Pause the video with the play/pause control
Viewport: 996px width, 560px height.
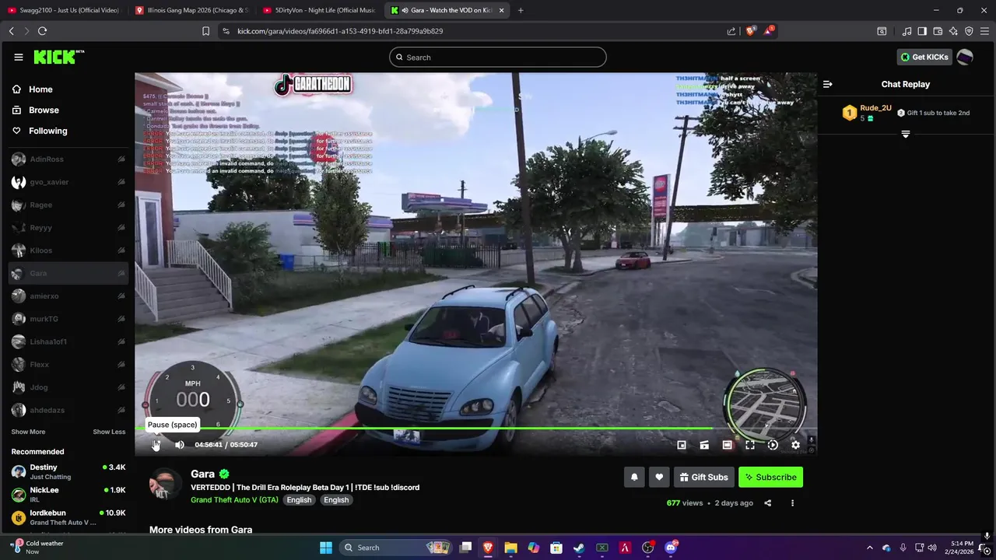[x=156, y=445]
